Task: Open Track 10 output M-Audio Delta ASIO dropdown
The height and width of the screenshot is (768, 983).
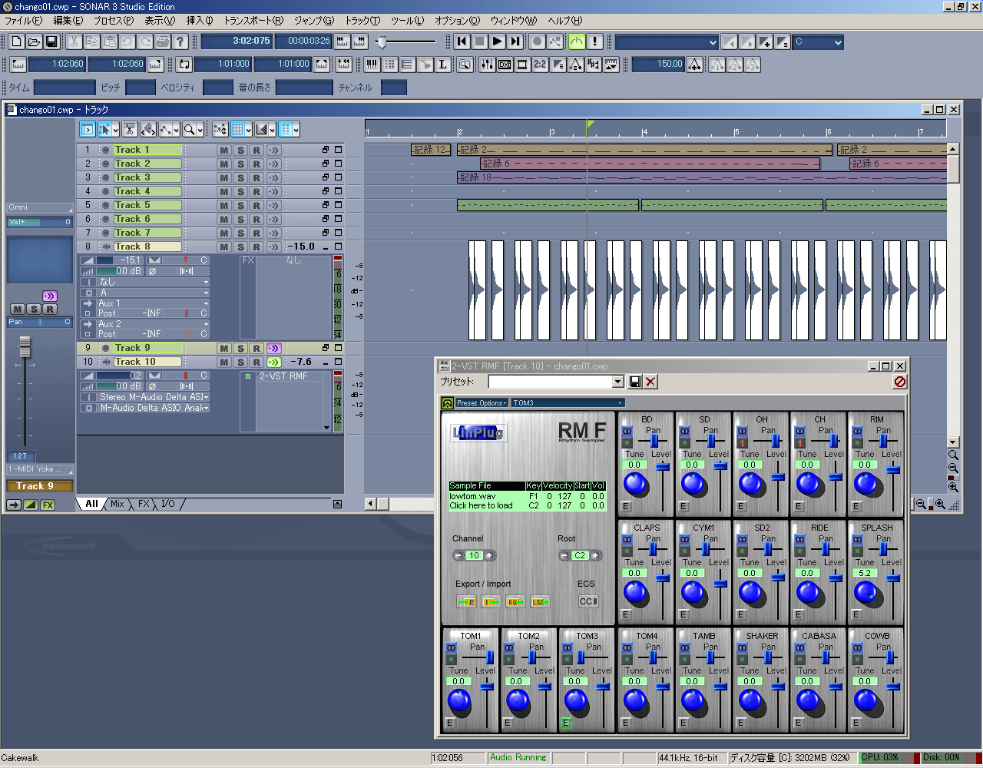Action: coord(145,408)
